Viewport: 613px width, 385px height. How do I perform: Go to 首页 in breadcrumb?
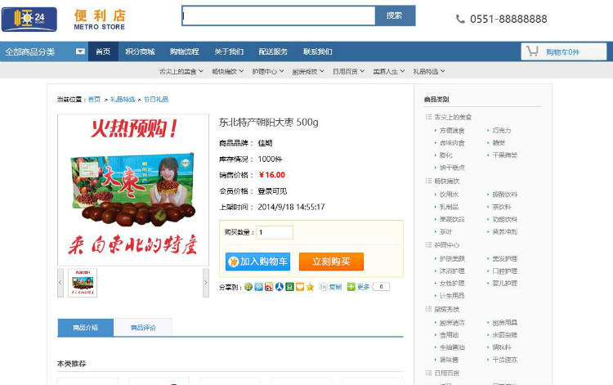(x=94, y=99)
